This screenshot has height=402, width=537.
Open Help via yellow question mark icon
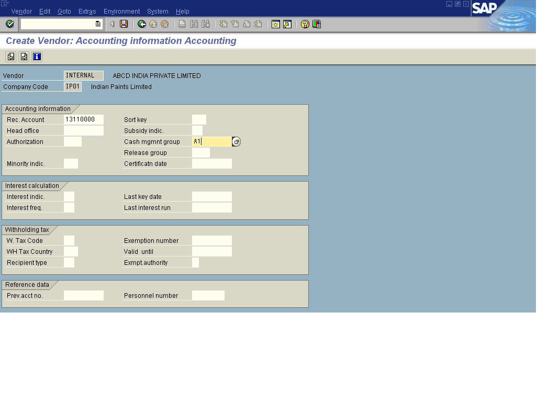pos(305,24)
